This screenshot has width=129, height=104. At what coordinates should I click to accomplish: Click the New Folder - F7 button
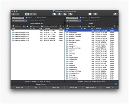pyautogui.click(x=91, y=88)
